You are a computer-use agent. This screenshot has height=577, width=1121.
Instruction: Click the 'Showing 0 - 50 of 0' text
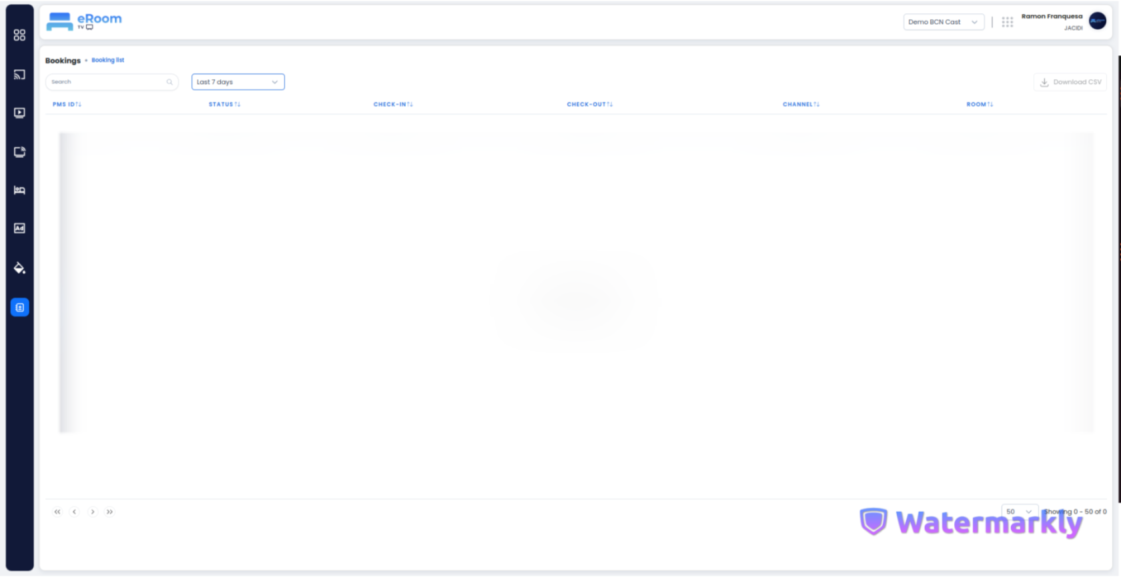pos(1075,512)
